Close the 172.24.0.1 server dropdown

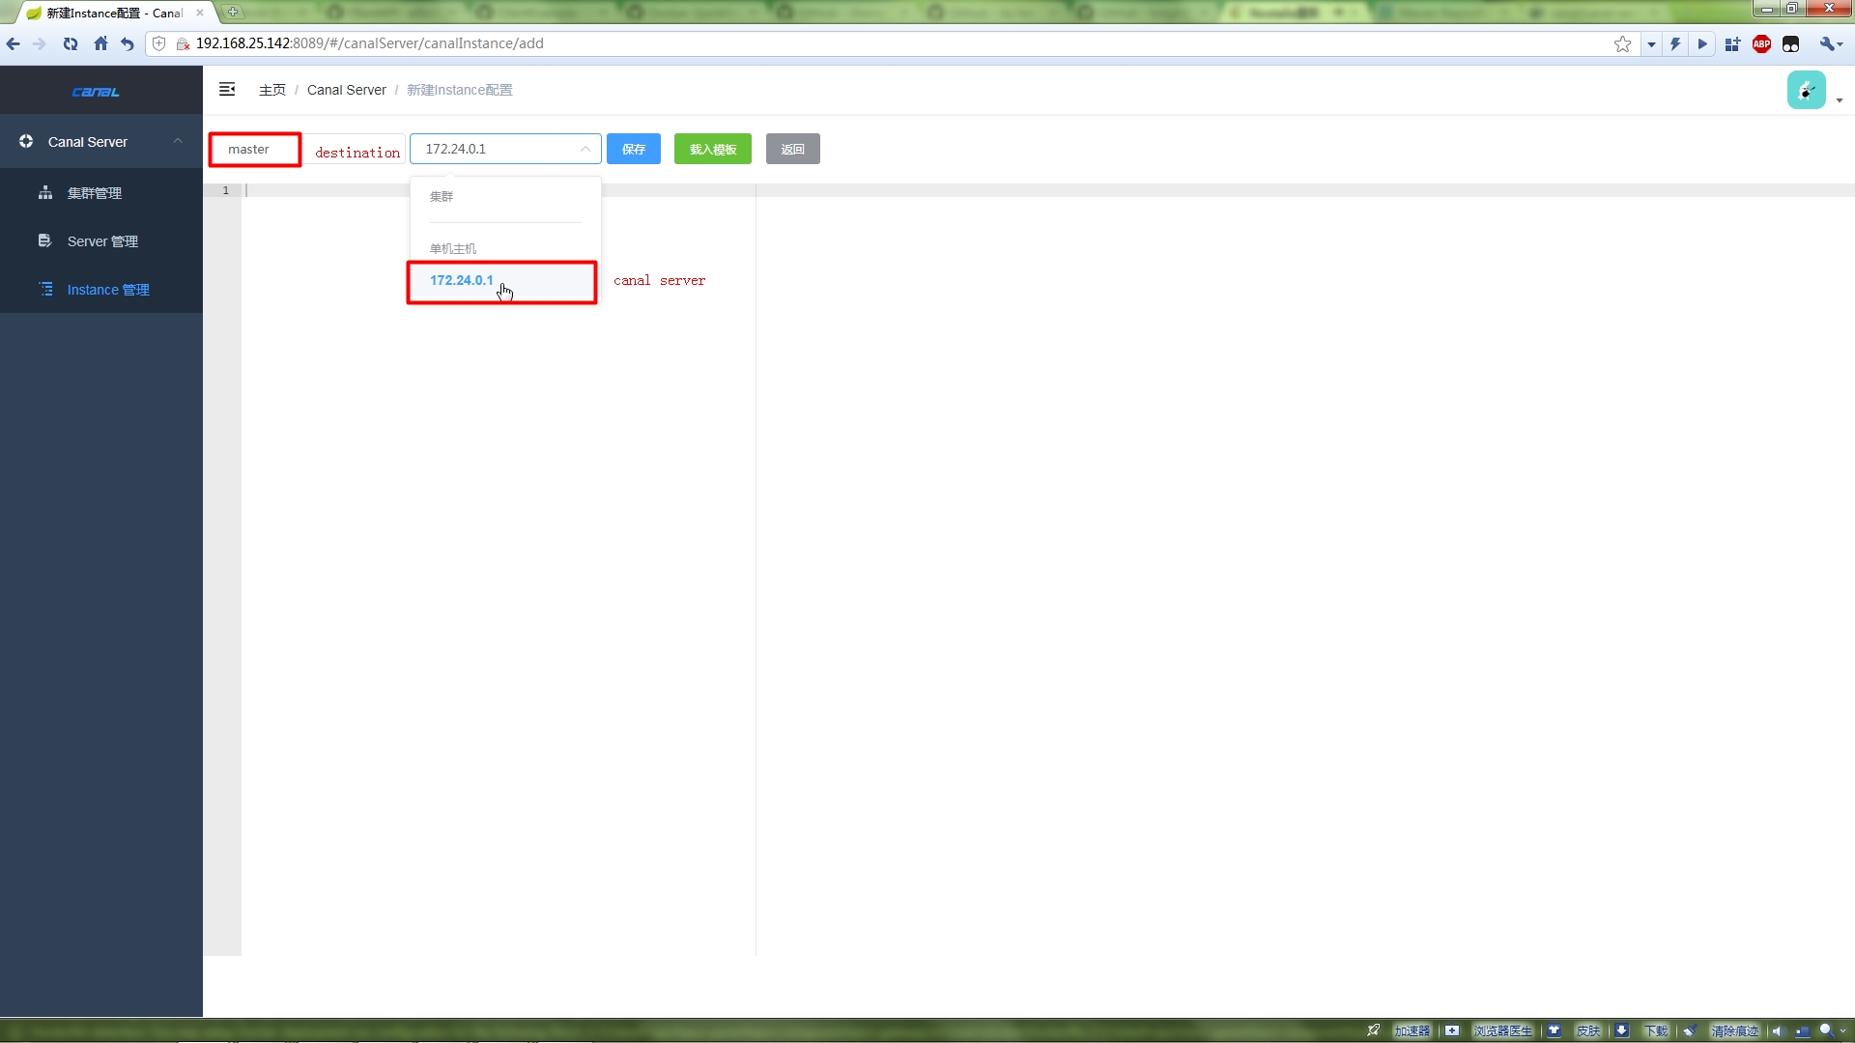click(585, 149)
